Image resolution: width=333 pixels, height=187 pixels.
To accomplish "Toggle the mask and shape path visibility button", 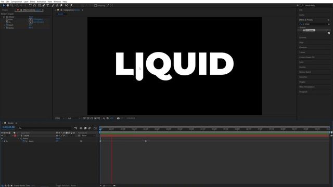I will 92,118.
